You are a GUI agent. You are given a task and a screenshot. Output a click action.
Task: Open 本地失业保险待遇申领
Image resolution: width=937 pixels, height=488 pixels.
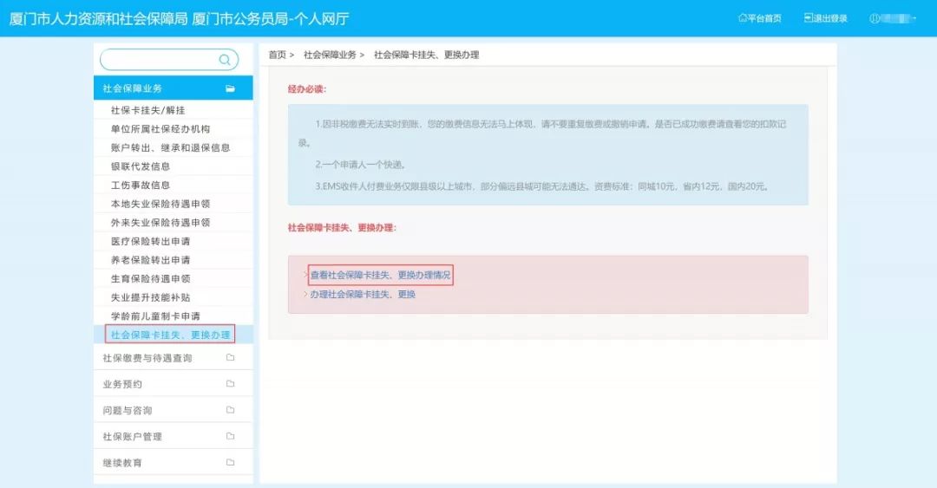pos(161,204)
